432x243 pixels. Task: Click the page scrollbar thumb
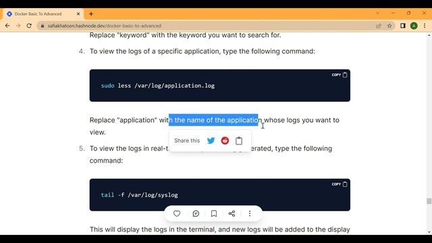pyautogui.click(x=429, y=201)
